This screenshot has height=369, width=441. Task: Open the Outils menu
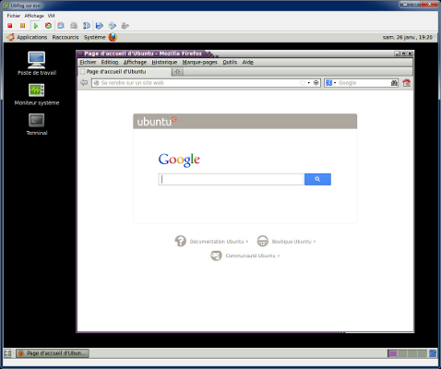pyautogui.click(x=230, y=62)
